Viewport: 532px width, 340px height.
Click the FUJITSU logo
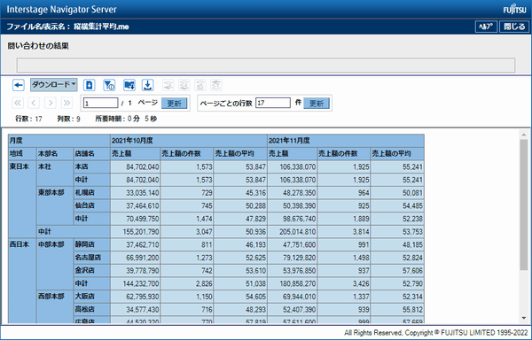pyautogui.click(x=514, y=10)
